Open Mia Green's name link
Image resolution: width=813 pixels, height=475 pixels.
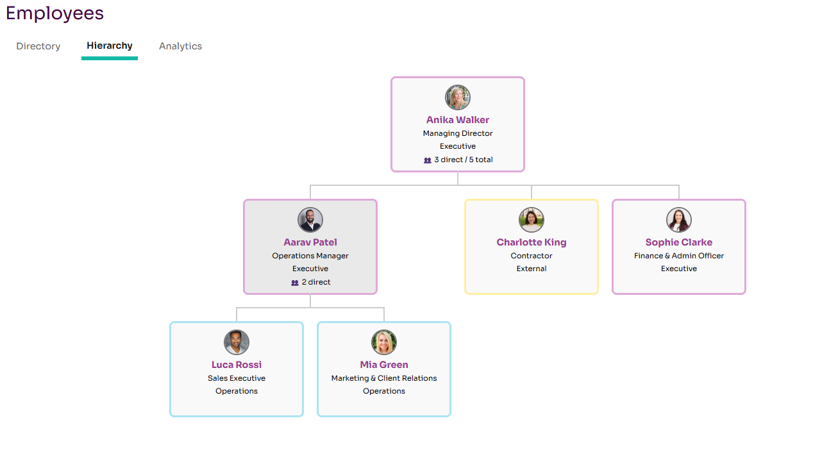point(384,365)
